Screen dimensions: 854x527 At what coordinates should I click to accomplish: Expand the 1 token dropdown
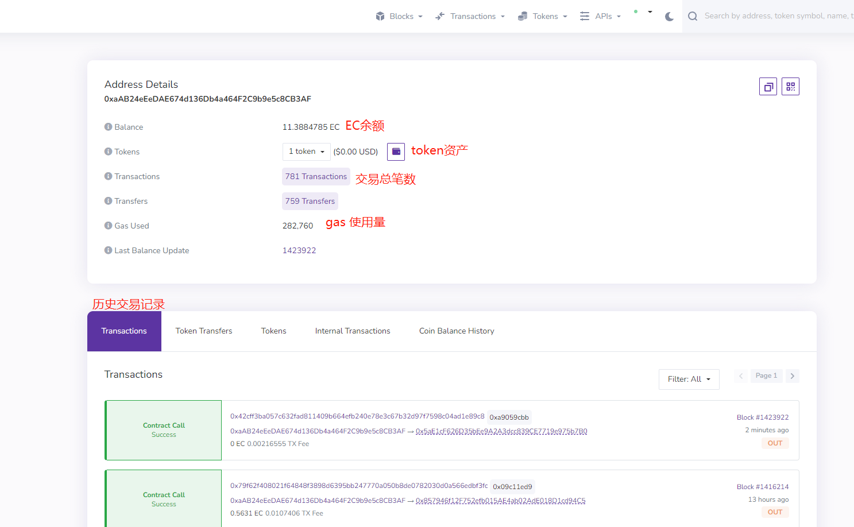[306, 152]
